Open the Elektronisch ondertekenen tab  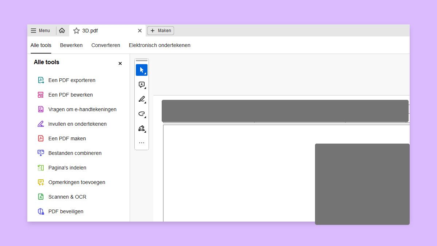160,45
